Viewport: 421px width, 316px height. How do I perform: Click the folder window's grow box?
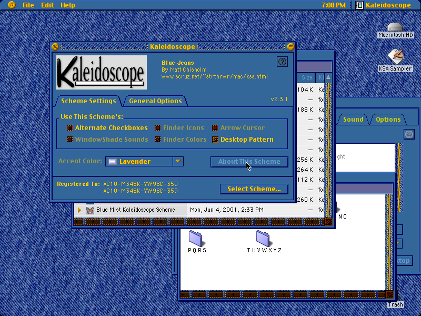click(389, 294)
